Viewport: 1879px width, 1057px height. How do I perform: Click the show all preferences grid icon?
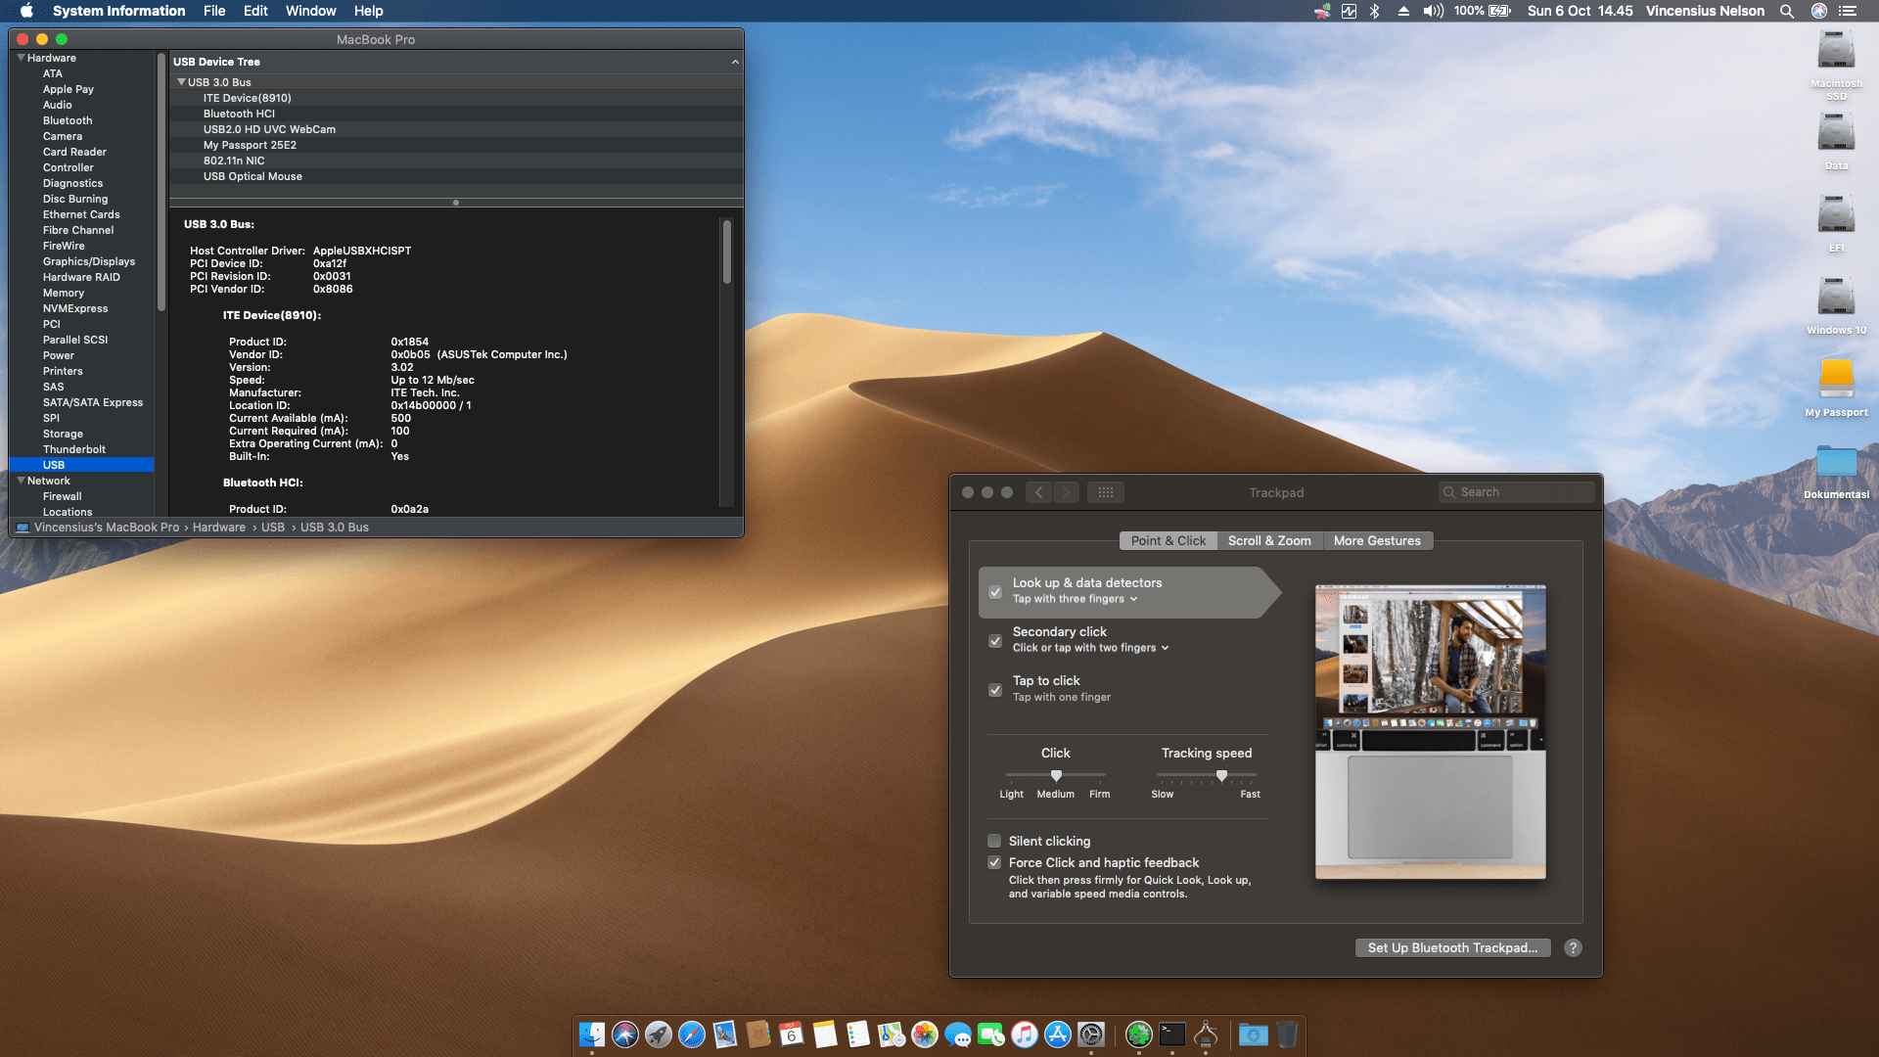1106,492
